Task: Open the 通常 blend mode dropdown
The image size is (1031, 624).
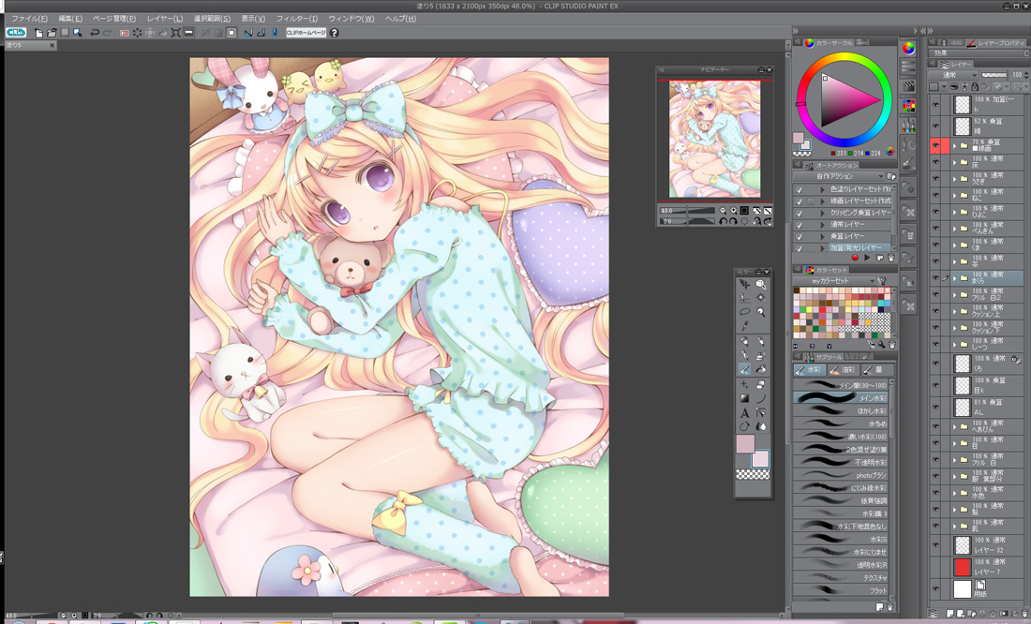Action: pos(953,75)
